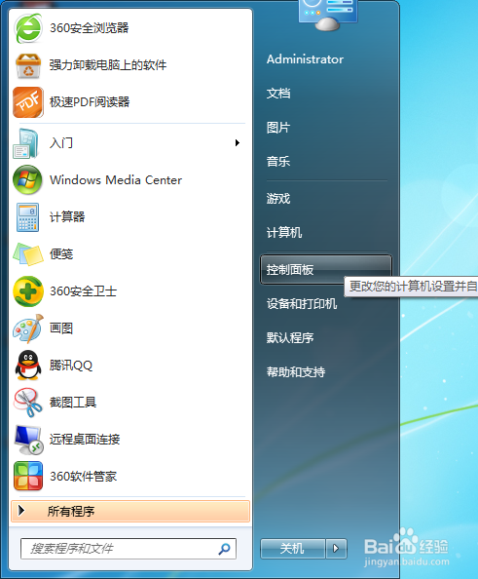This screenshot has width=478, height=579.
Task: Click the 360安全浏览器 text label
Action: pos(90,28)
